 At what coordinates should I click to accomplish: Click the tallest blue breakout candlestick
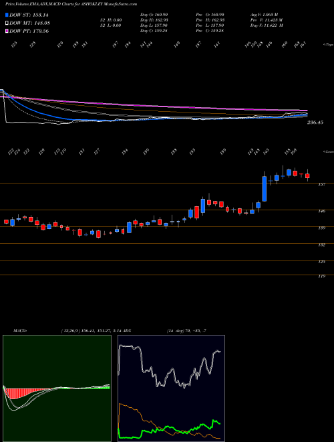[265, 189]
